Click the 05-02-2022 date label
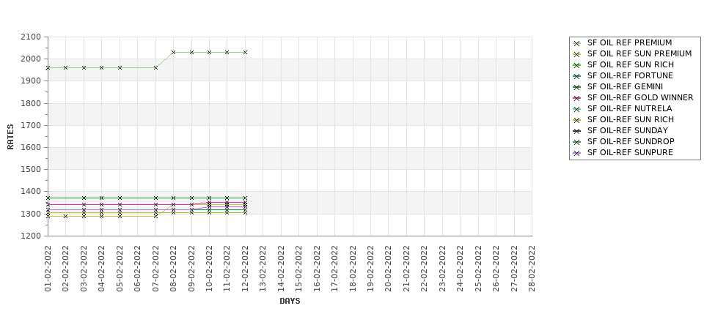 coord(120,269)
